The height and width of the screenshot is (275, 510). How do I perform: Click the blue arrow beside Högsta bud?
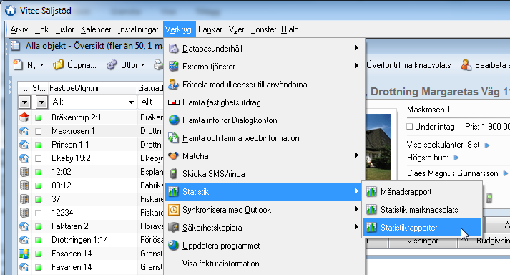click(x=456, y=158)
